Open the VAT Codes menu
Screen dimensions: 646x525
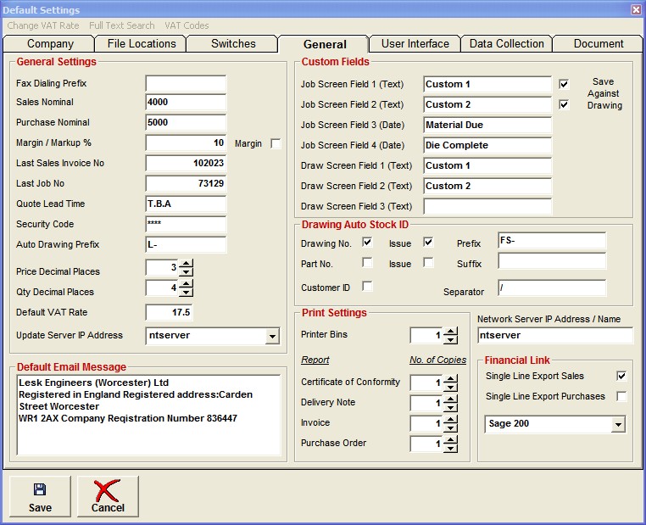point(187,25)
